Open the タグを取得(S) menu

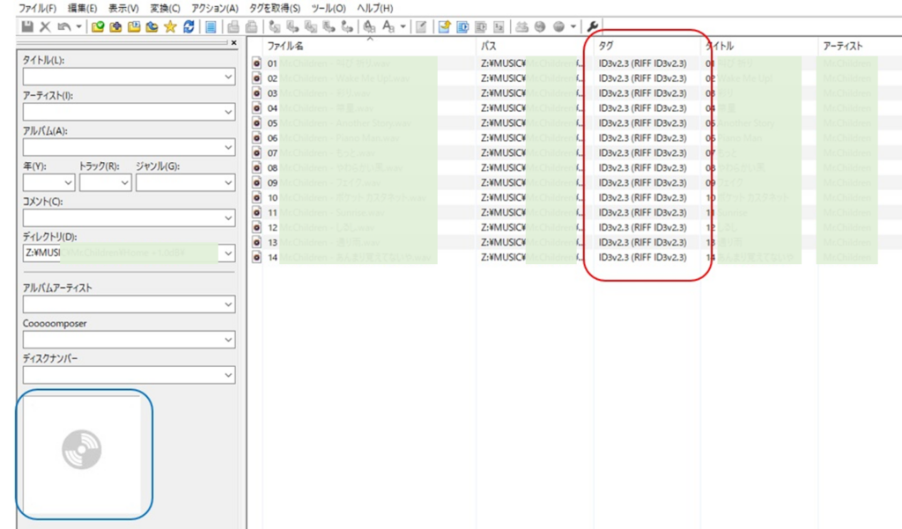coord(273,8)
